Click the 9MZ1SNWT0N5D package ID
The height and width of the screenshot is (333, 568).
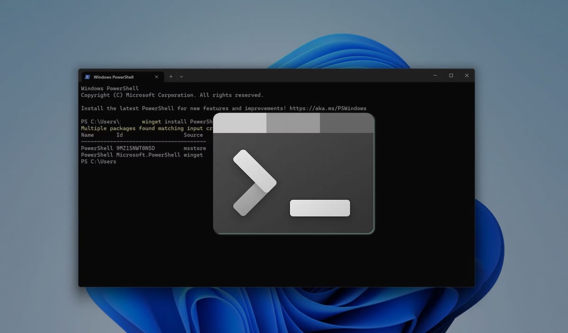[135, 148]
